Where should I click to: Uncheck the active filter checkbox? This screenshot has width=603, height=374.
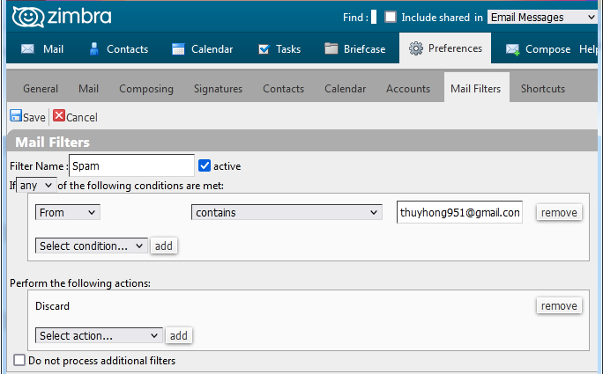[205, 166]
